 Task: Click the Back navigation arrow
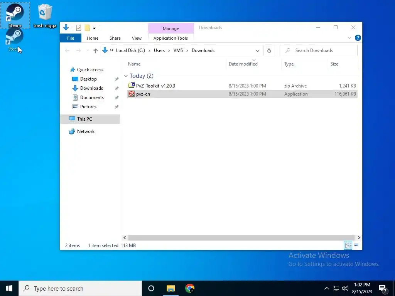[x=67, y=50]
